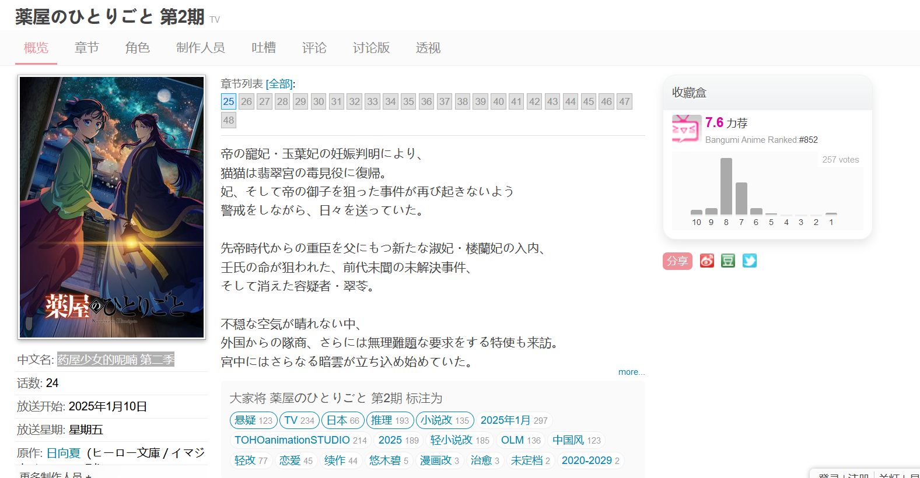Click the 中国风 tag

[577, 440]
